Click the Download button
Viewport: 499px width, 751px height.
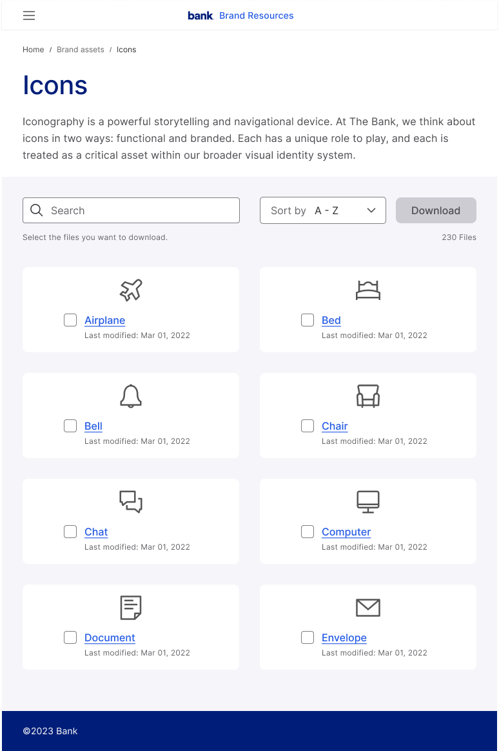(436, 210)
